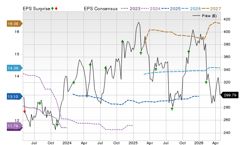The image size is (243, 145).
Task: Click the green surprise arrow after Apr 2025 near 340
Action: [156, 69]
